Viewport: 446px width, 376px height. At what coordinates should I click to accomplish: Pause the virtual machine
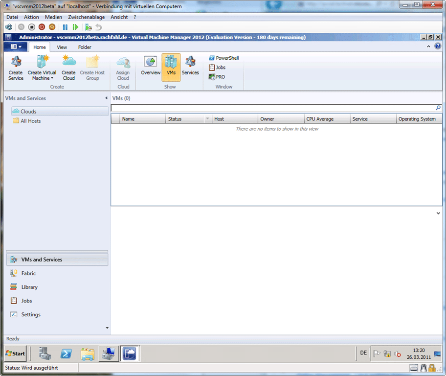65,27
